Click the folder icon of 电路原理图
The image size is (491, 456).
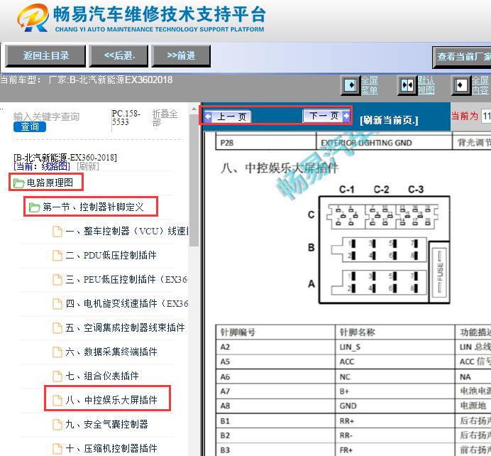pyautogui.click(x=18, y=183)
